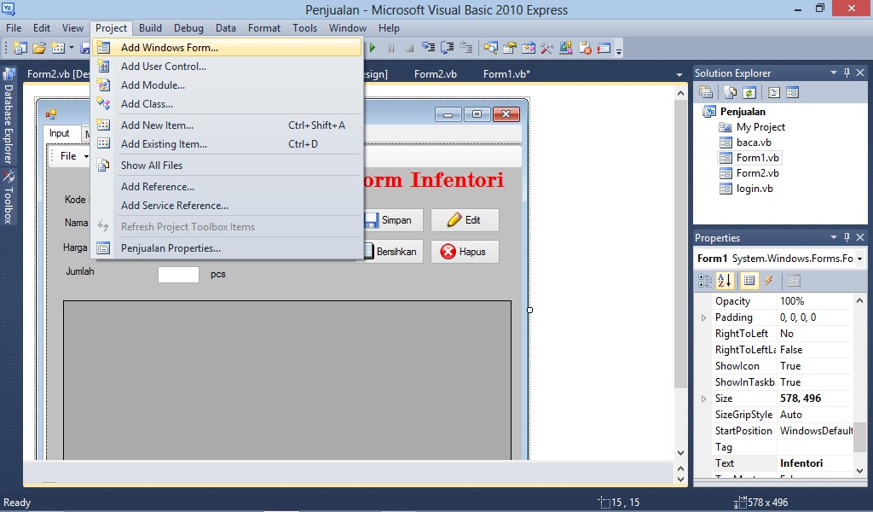873x512 pixels.
Task: Switch to the Form1.vb* document tab
Action: (506, 74)
